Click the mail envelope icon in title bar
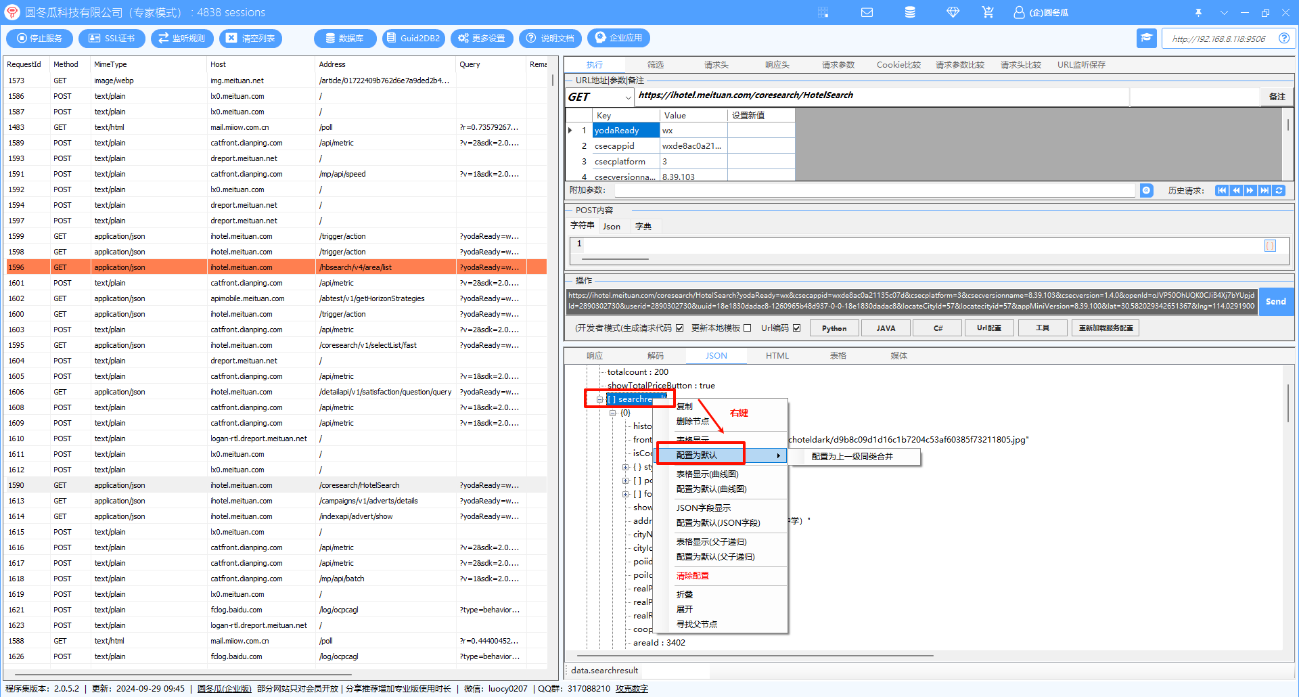This screenshot has height=697, width=1299. click(867, 12)
